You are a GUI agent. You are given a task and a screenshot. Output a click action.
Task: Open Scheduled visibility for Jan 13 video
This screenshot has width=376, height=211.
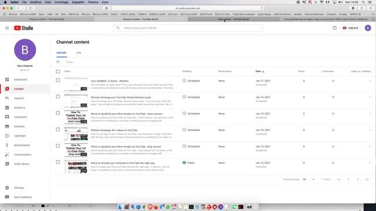click(x=191, y=147)
